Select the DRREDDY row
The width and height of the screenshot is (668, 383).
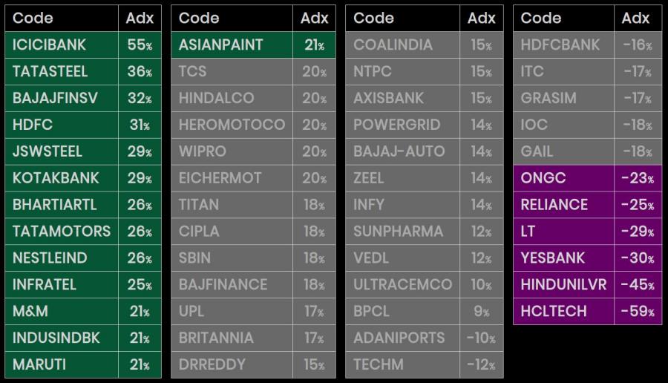pyautogui.click(x=253, y=364)
